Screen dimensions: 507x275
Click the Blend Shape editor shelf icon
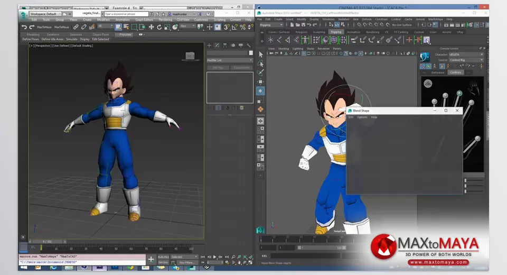coord(427,40)
